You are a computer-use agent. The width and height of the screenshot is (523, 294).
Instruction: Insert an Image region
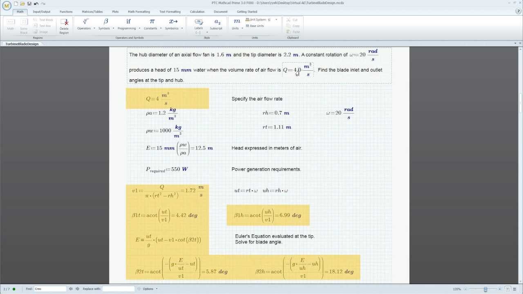[x=40, y=32]
